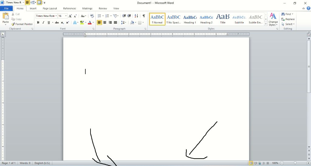Apply subscript formatting

point(62,22)
